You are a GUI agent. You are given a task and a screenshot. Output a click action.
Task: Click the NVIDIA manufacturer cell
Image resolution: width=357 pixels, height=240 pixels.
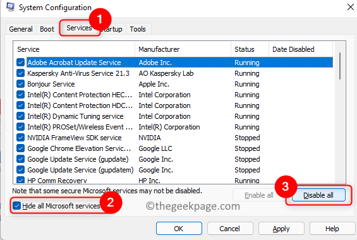coord(150,138)
